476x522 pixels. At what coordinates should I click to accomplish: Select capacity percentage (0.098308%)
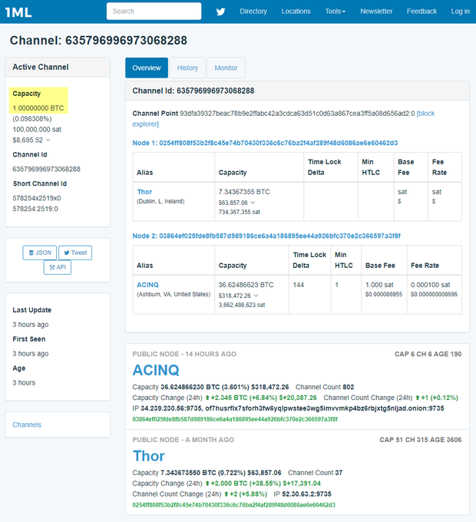pyautogui.click(x=32, y=119)
